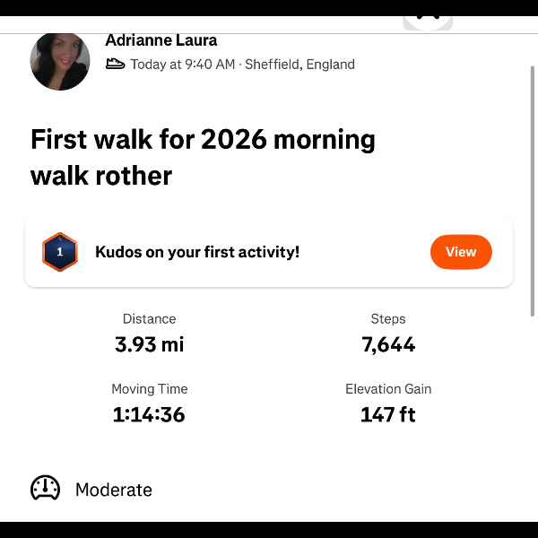Click the intensity gauge icon

click(x=46, y=489)
